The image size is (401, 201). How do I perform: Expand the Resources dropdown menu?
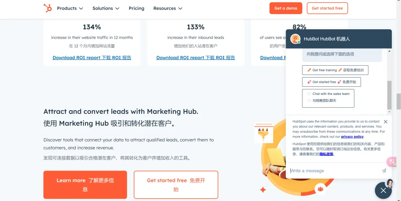168,8
